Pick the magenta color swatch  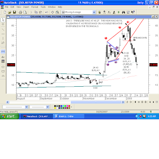click(x=67, y=106)
